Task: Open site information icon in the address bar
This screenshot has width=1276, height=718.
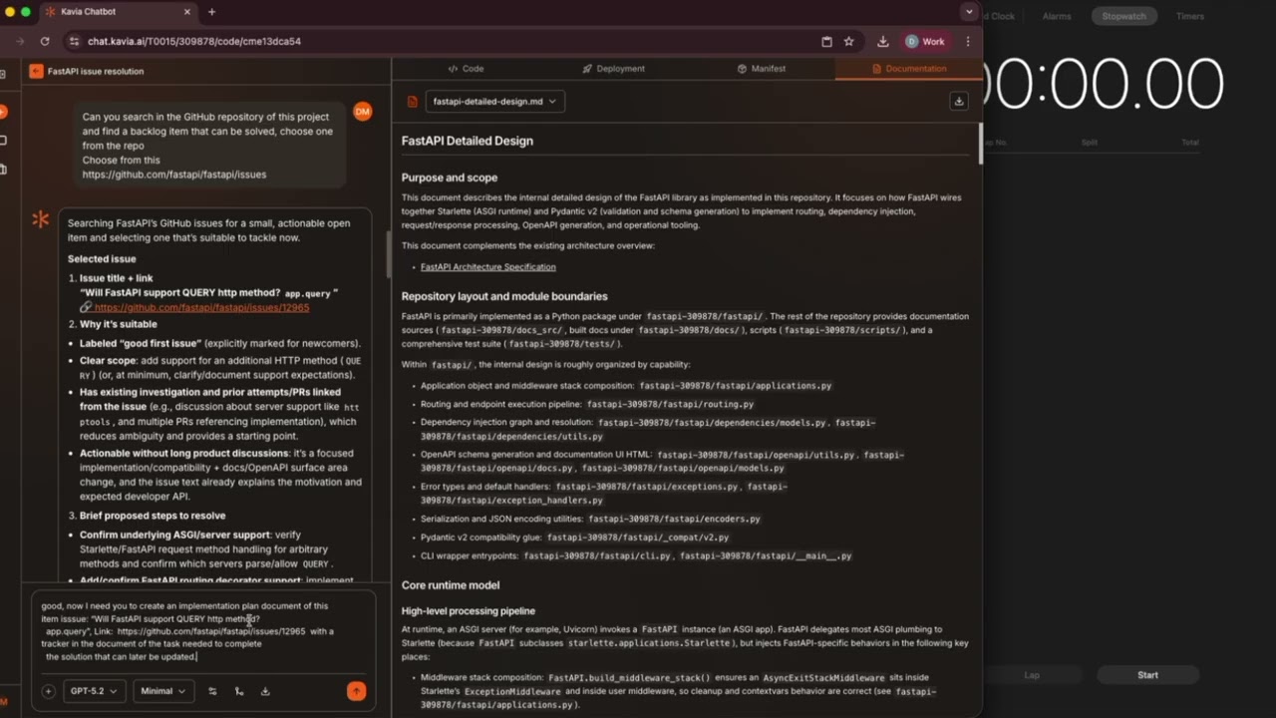Action: (74, 42)
